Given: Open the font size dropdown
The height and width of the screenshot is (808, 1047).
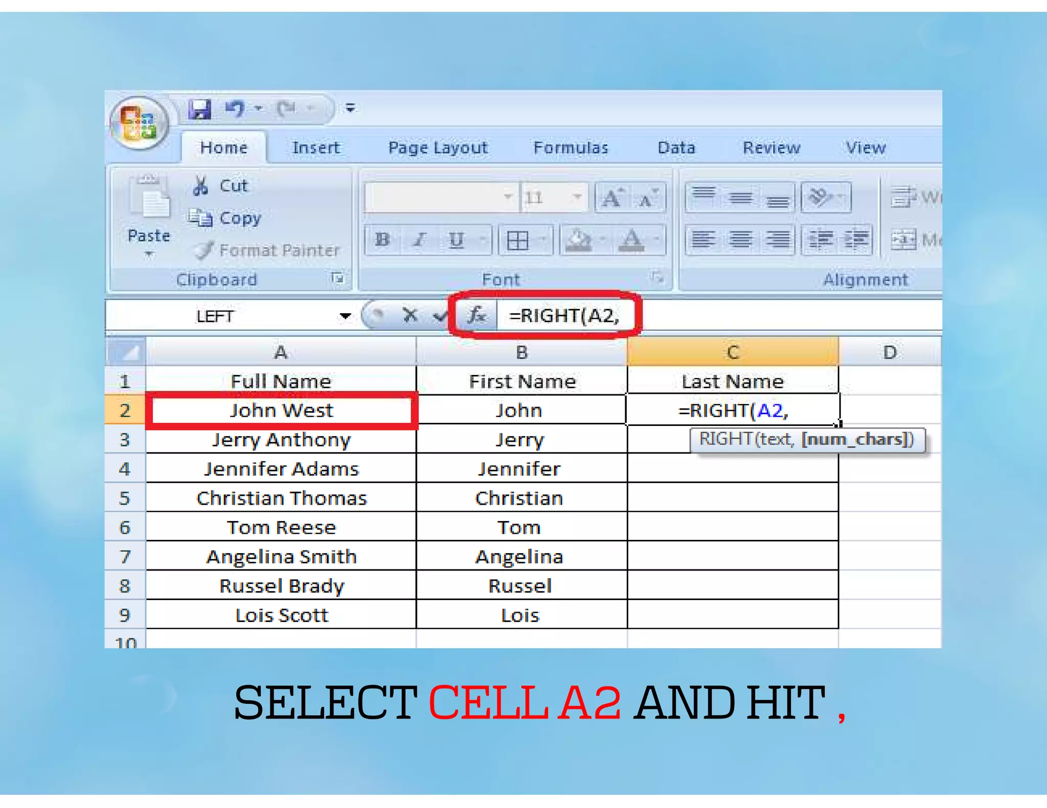Looking at the screenshot, I should tap(577, 197).
